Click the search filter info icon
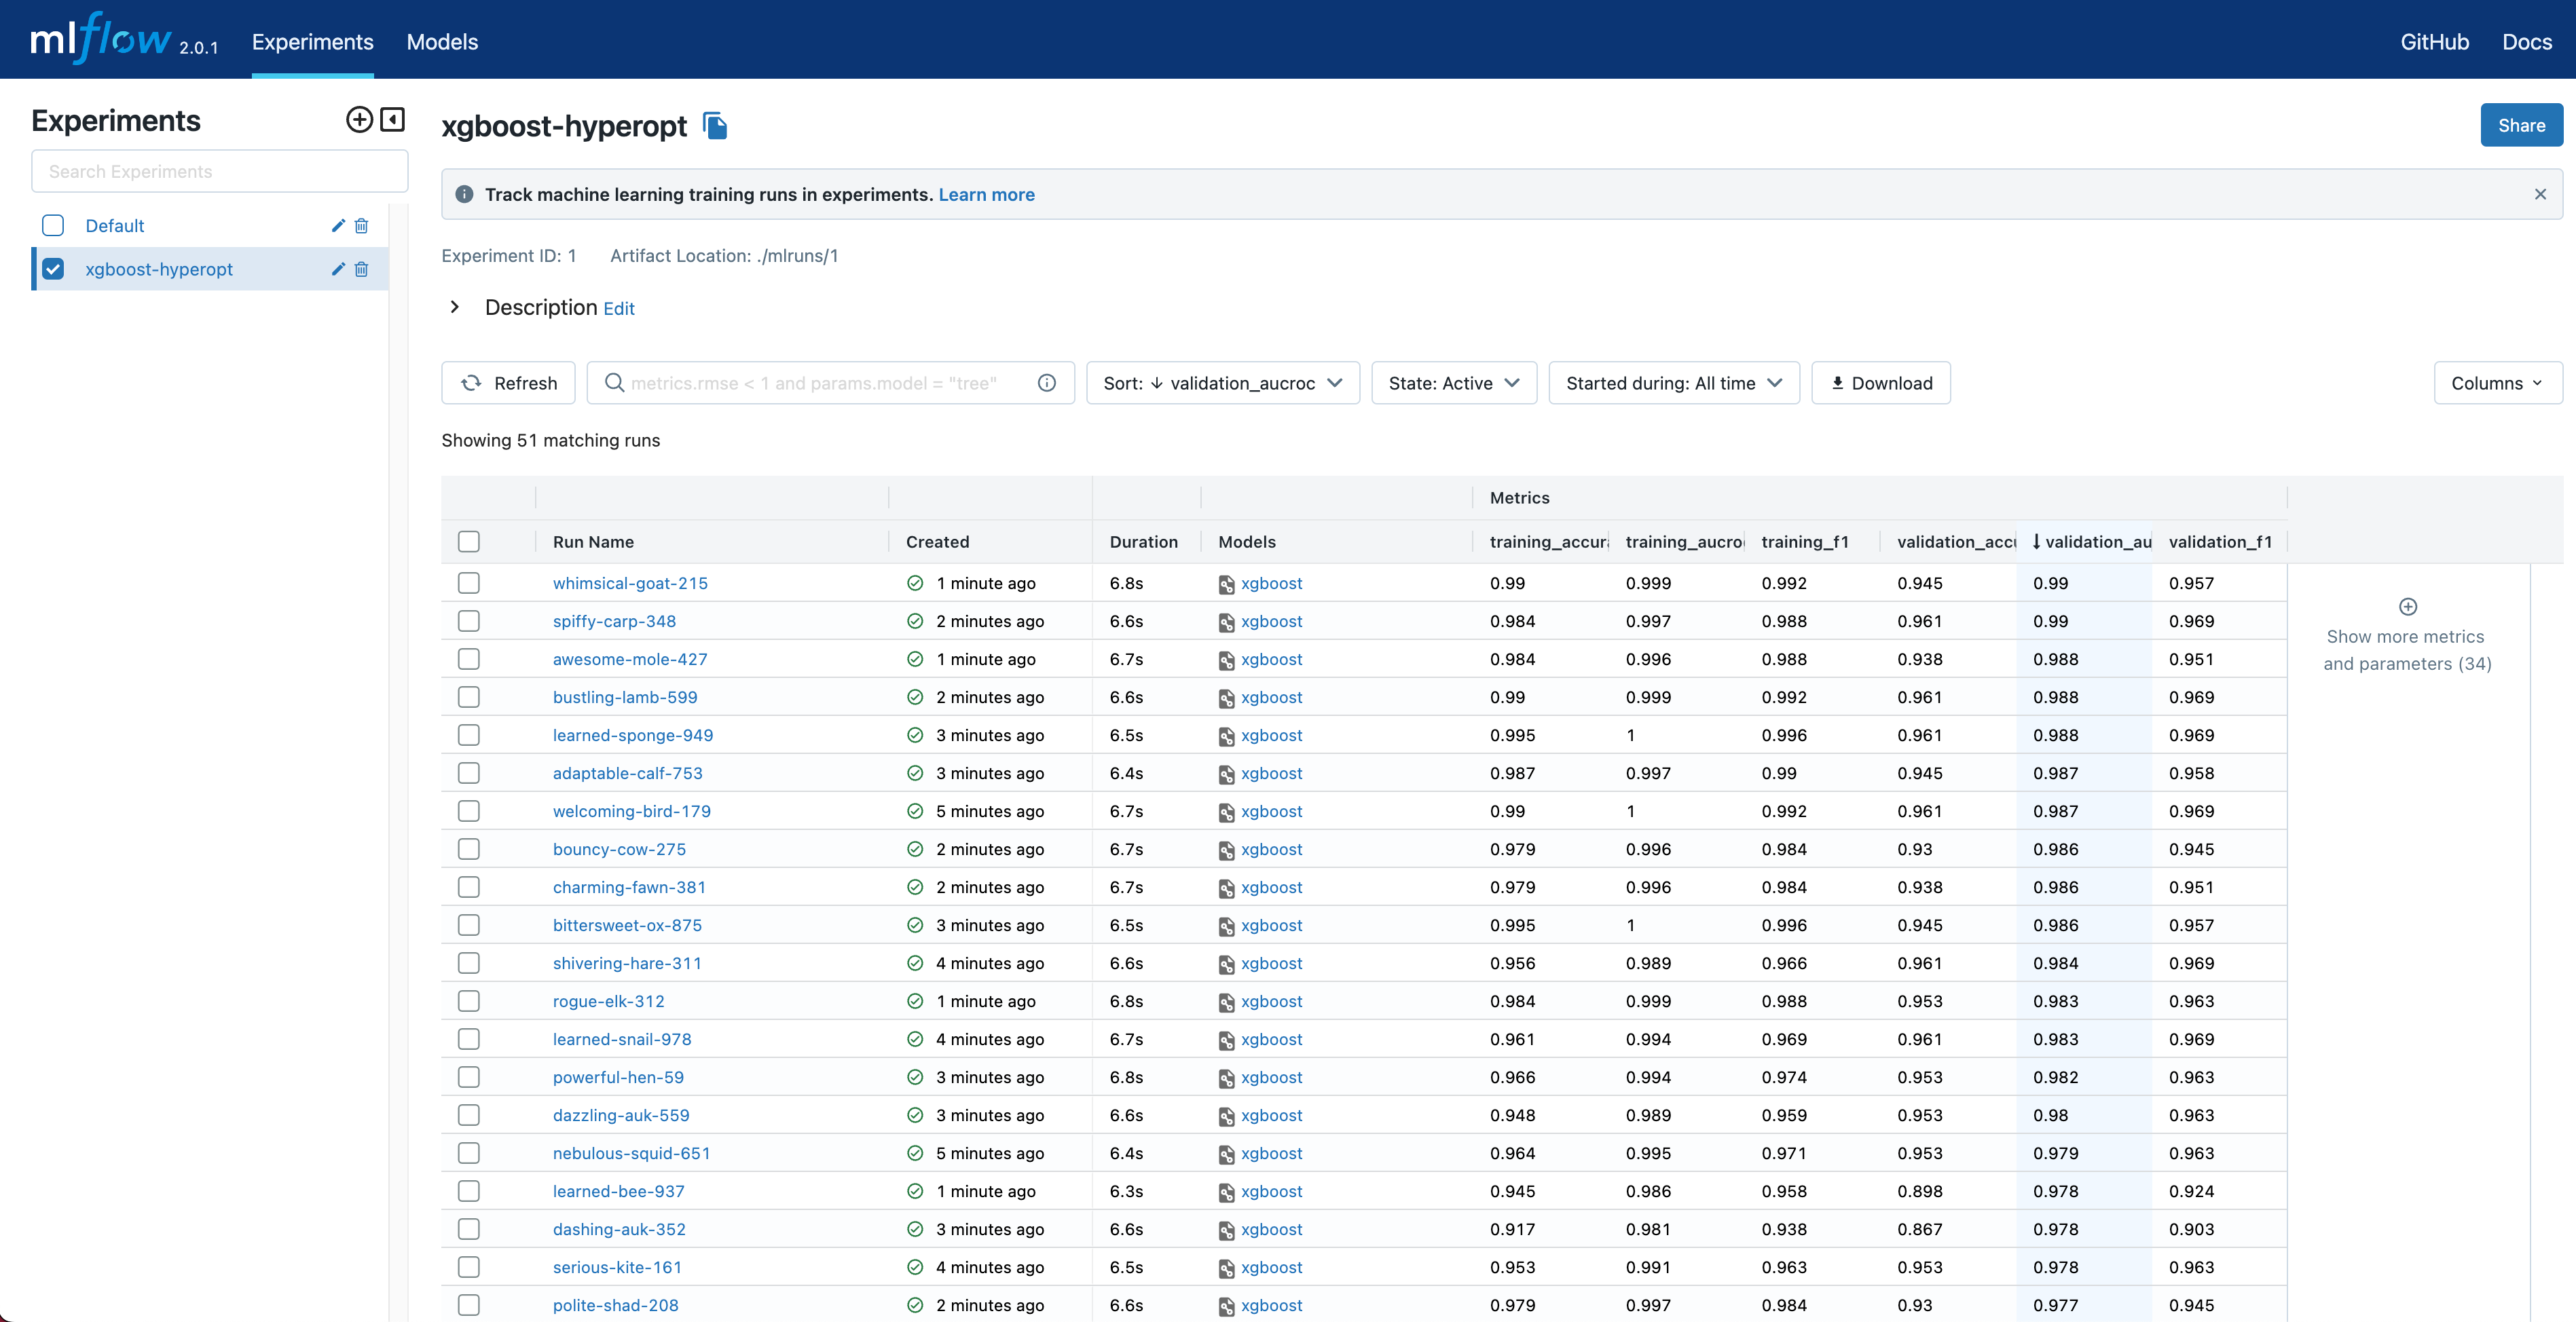Viewport: 2576px width, 1322px height. click(x=1046, y=383)
